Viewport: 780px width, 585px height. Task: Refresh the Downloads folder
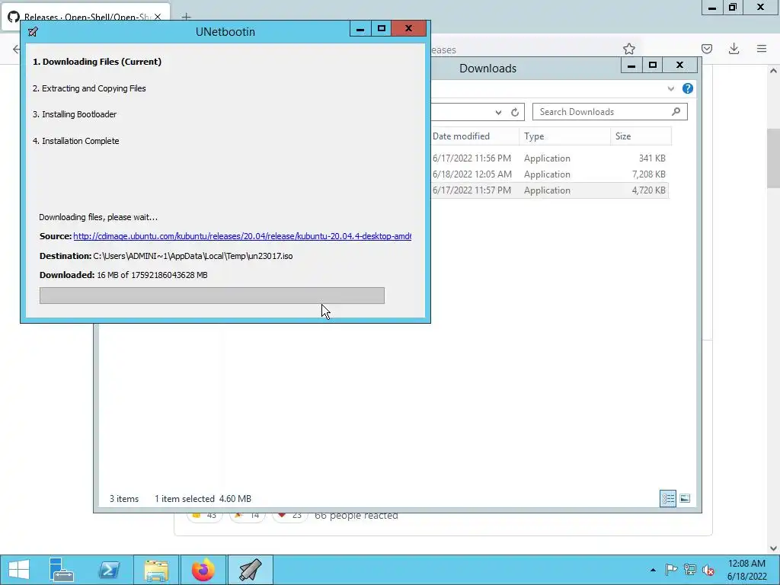[x=515, y=112]
